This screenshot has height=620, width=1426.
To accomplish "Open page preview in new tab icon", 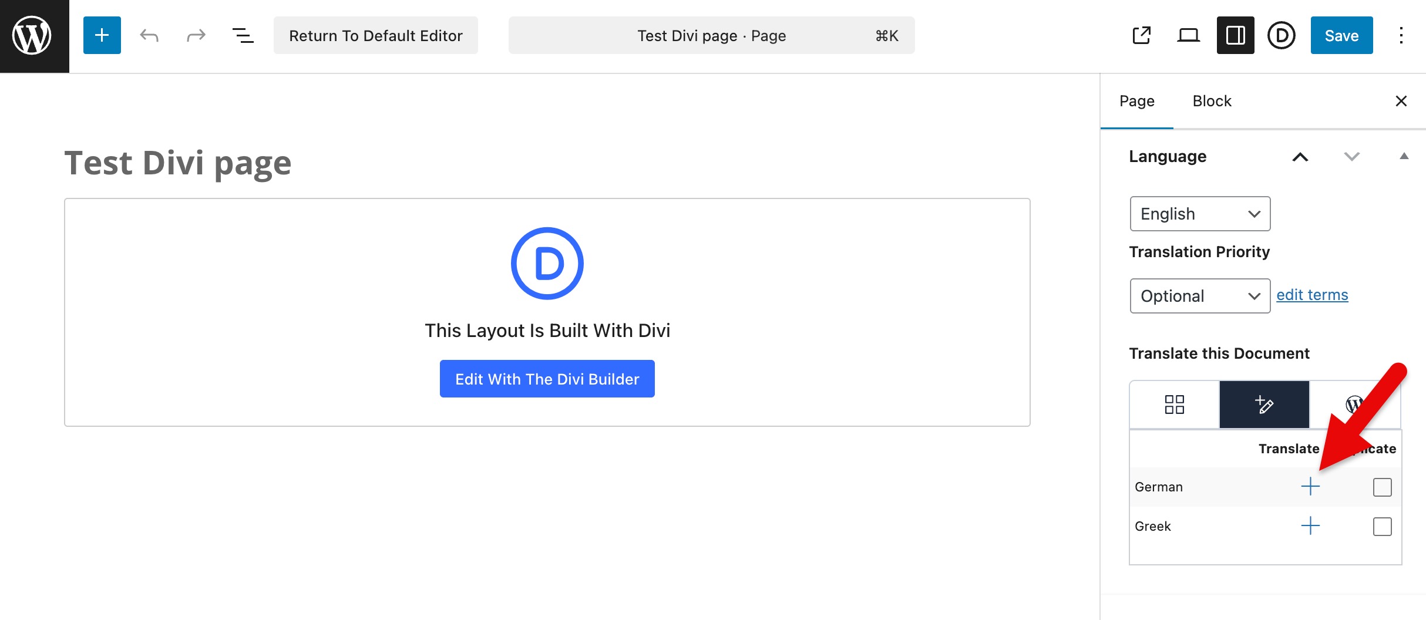I will (1141, 36).
